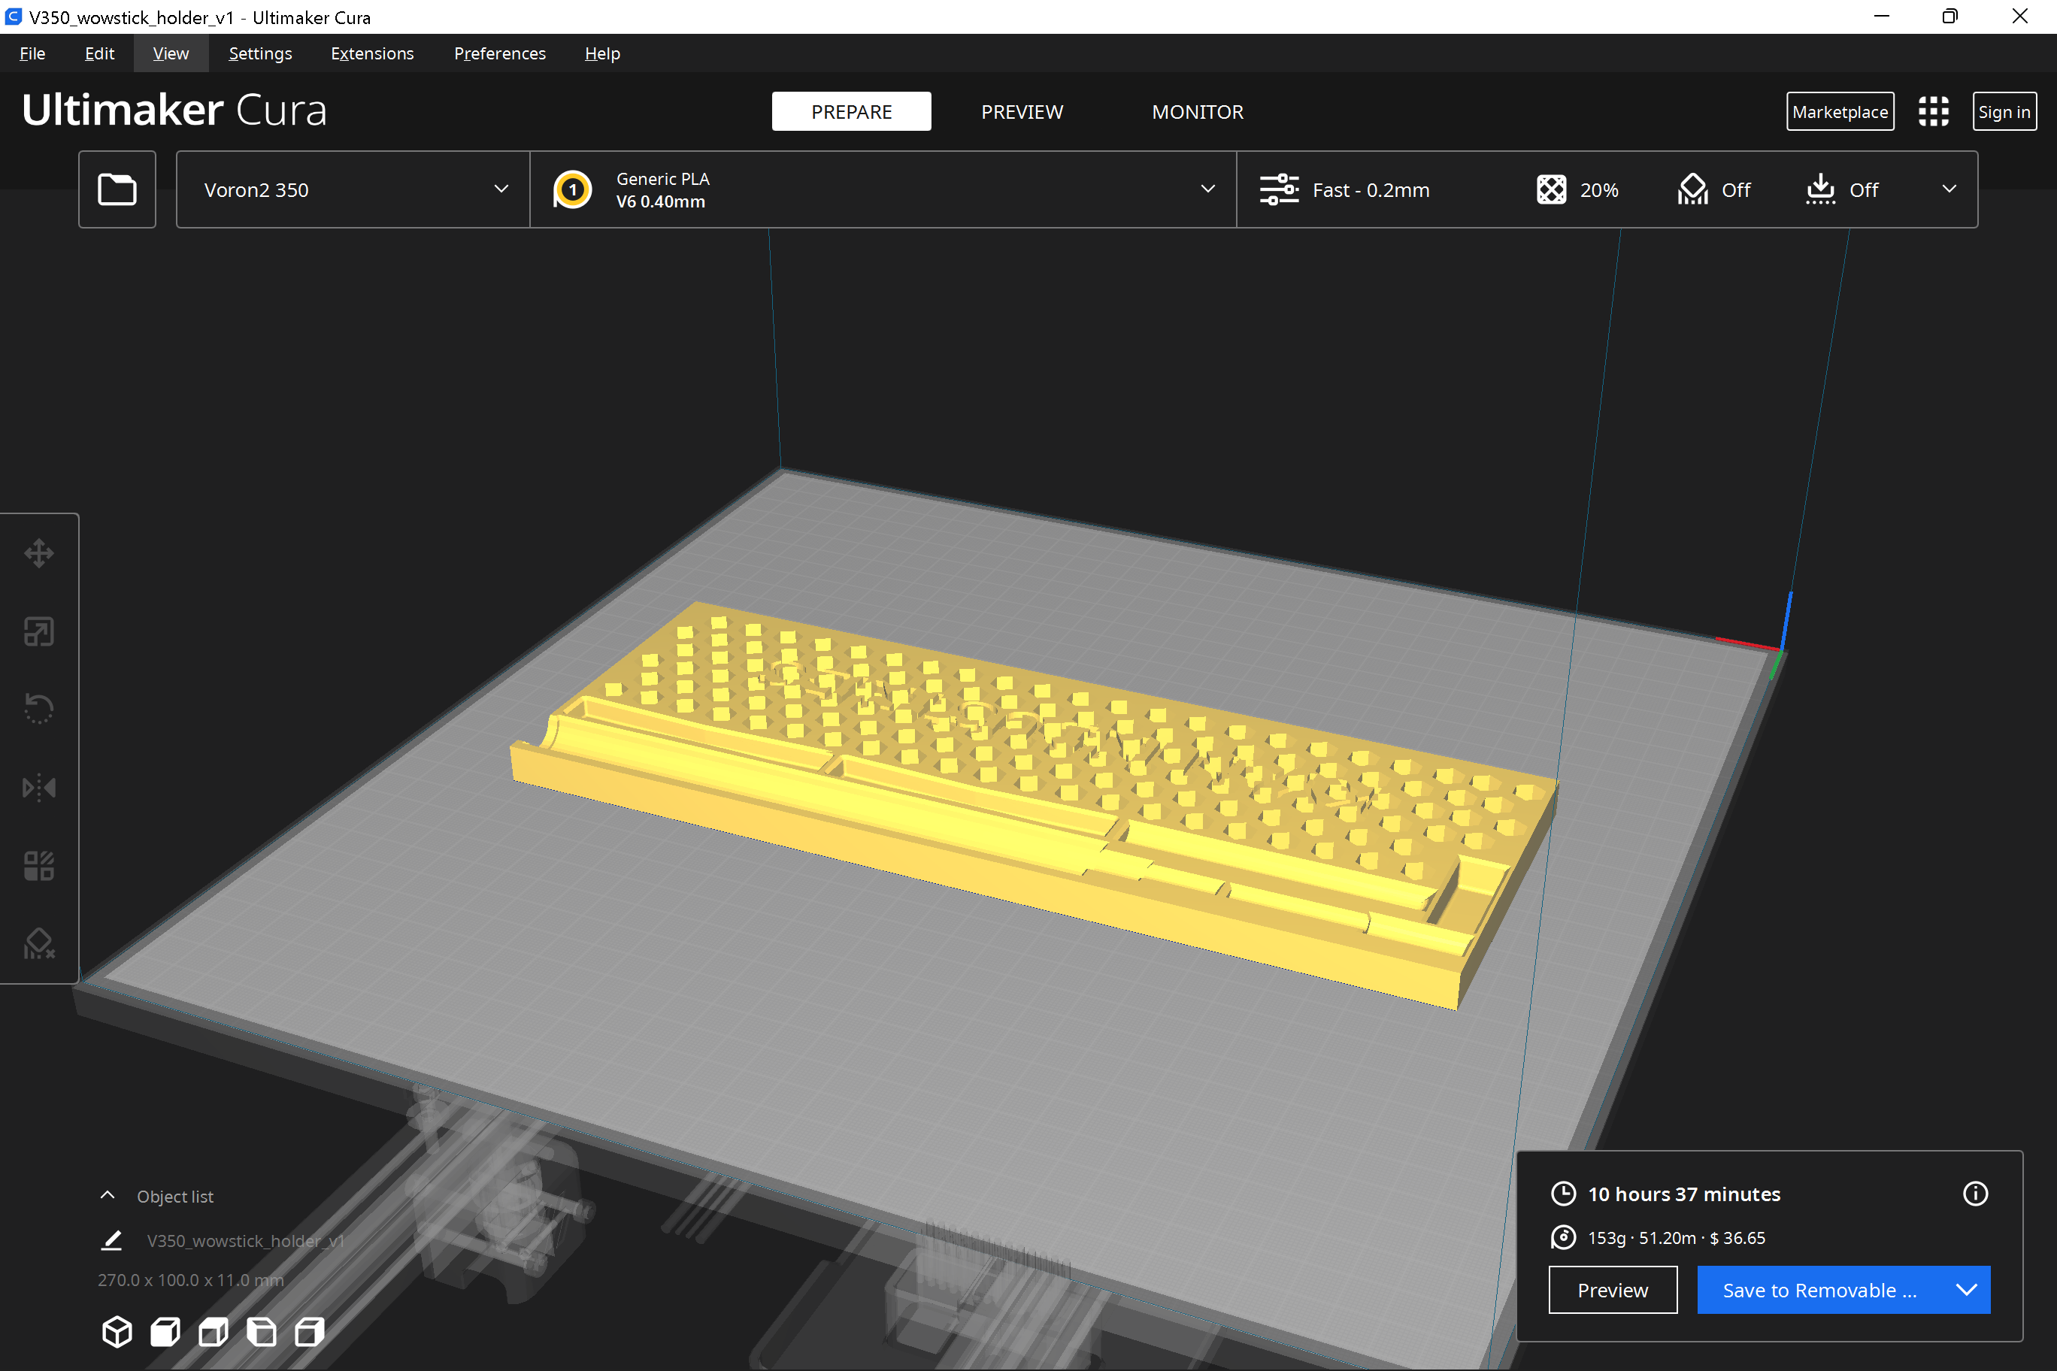The width and height of the screenshot is (2057, 1371).
Task: Open file using the folder icon
Action: [x=117, y=189]
